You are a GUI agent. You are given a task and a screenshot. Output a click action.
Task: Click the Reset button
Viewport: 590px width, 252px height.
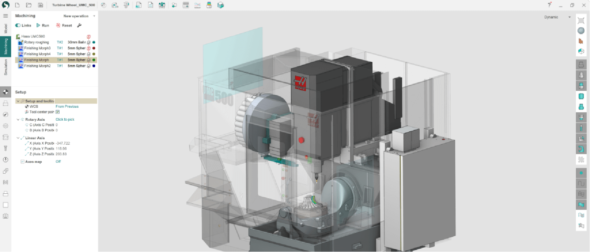click(64, 25)
